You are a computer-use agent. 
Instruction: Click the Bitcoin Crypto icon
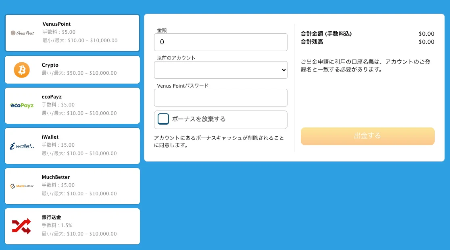point(22,70)
